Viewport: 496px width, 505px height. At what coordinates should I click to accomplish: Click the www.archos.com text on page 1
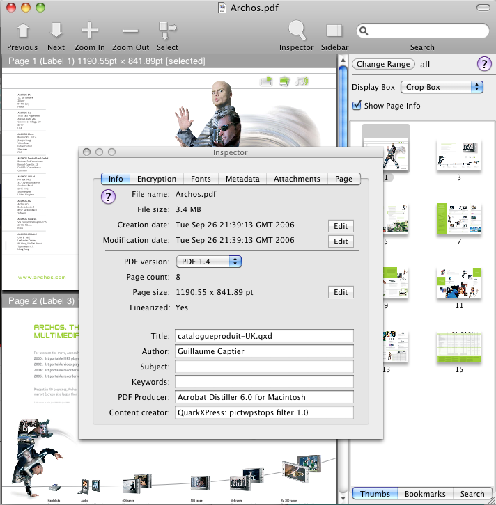(x=42, y=278)
